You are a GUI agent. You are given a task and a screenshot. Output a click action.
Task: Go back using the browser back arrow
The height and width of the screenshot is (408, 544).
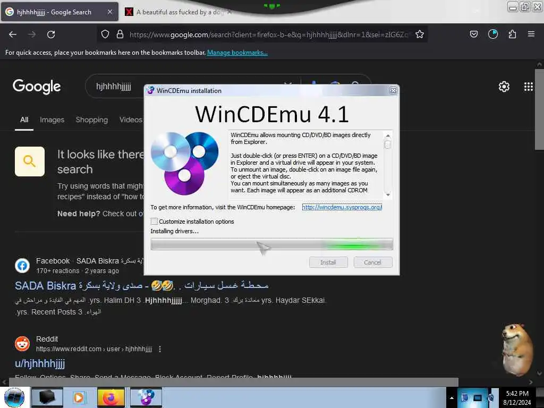(x=13, y=35)
